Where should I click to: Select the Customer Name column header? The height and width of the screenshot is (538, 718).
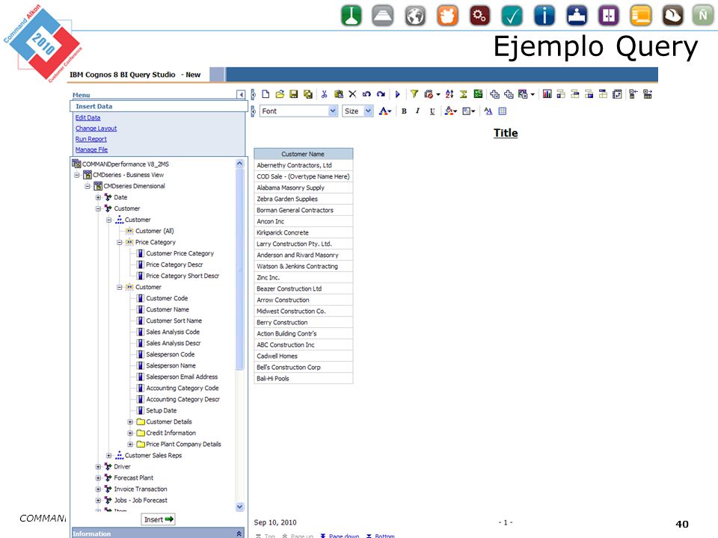303,154
